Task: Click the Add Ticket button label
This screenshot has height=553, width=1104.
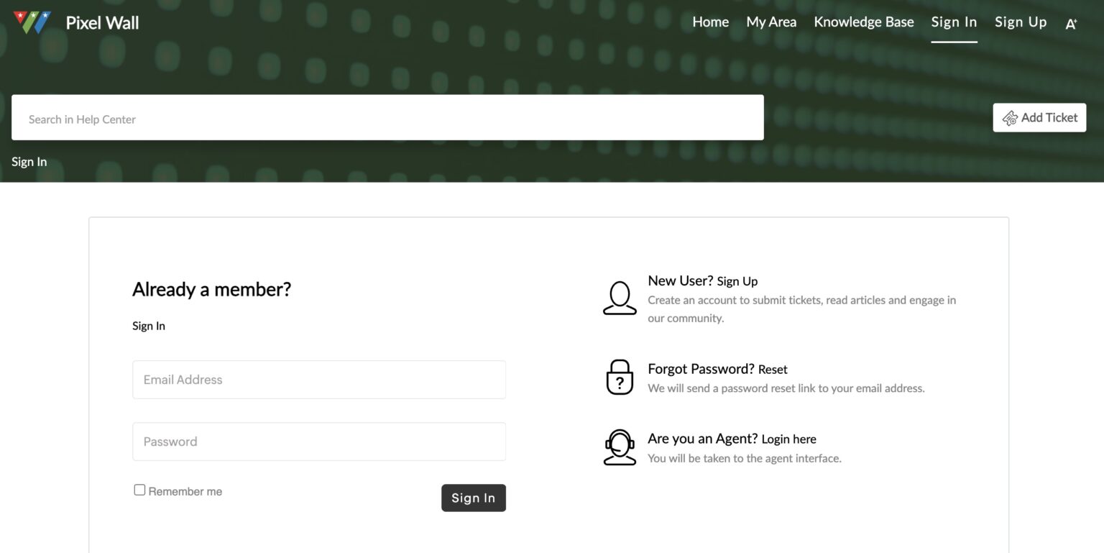Action: (1049, 118)
